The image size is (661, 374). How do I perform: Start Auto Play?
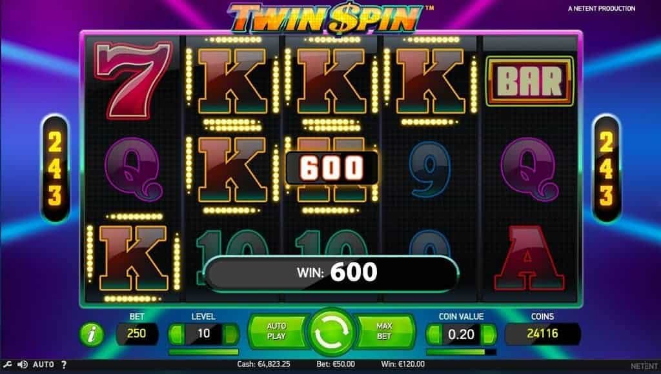coord(276,331)
